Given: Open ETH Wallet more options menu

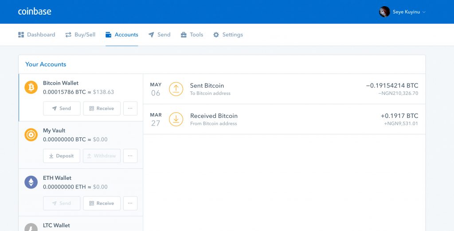Looking at the screenshot, I should (x=130, y=203).
